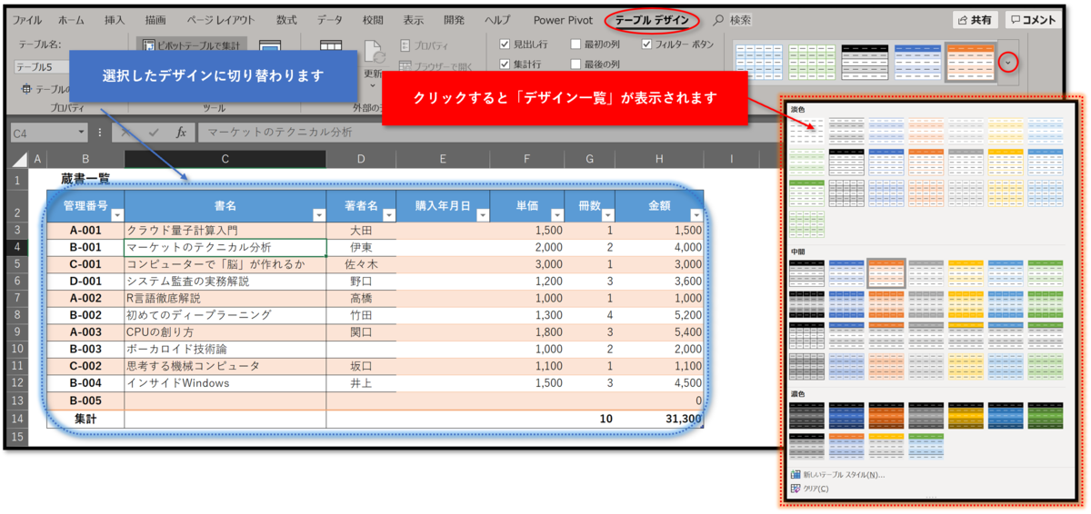Click the confirm checkmark in formula bar
Viewport: 1091px width, 514px height.
coord(153,132)
